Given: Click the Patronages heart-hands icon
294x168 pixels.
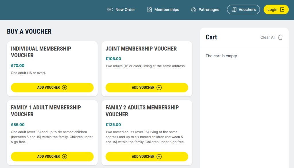Looking at the screenshot, I should (x=194, y=9).
